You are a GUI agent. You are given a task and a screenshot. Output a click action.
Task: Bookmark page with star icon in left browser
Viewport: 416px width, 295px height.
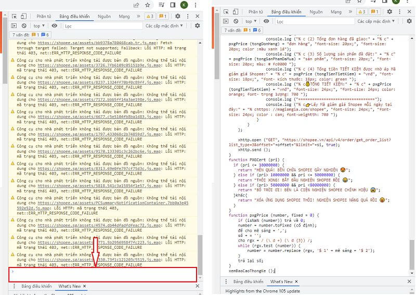(x=148, y=5)
